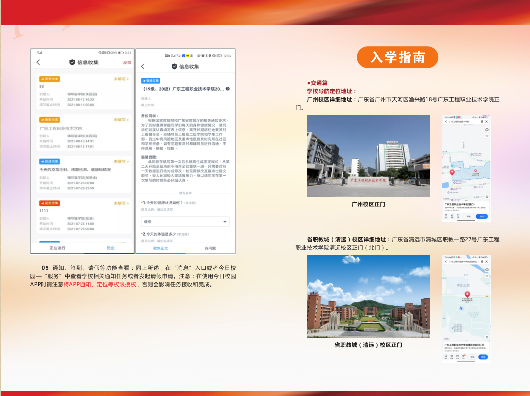The image size is (530, 396).
Task: Expand 未填写 on survey titled 33
Action: [121, 79]
